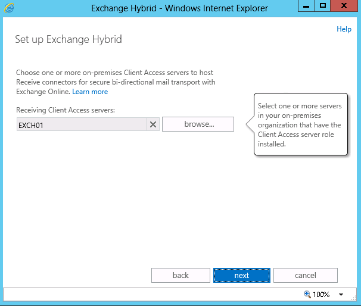
Task: Maximize the Exchange Hybrid window
Action: (322, 6)
